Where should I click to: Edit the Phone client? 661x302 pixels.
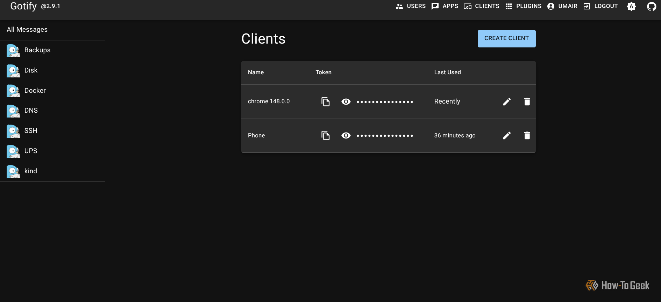pos(507,135)
